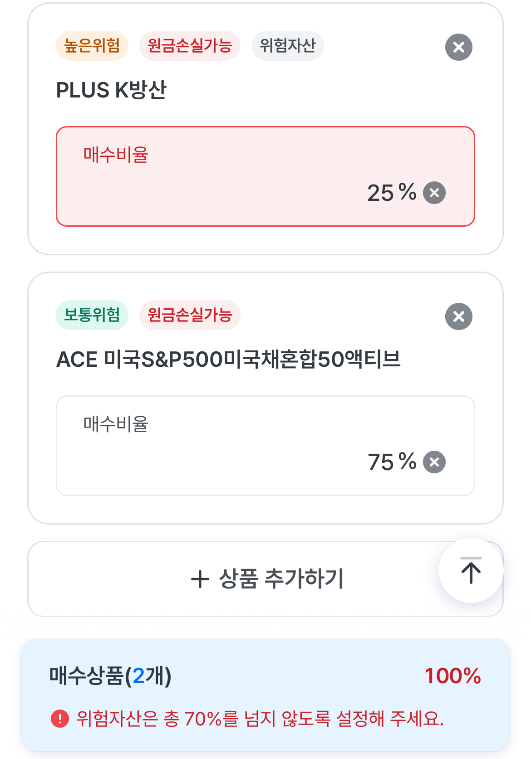Tap the 위험자산 tag
The width and height of the screenshot is (531, 759).
pyautogui.click(x=288, y=46)
